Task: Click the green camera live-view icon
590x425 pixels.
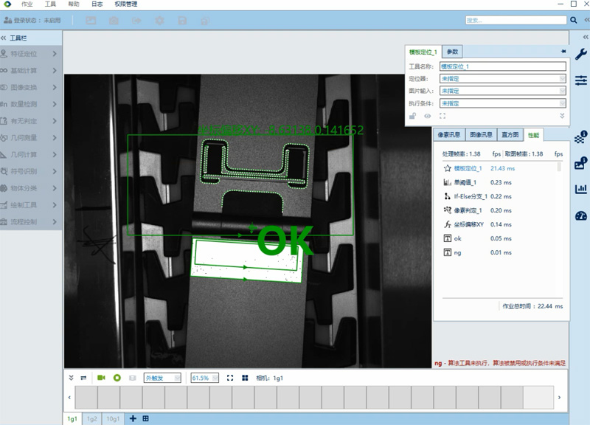Action: (x=101, y=378)
